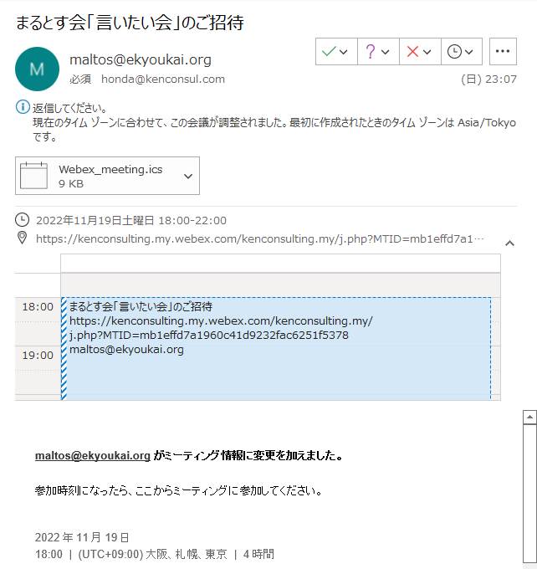Open the Webex_meeting.ics attachment dropdown
537x569 pixels.
click(x=188, y=177)
